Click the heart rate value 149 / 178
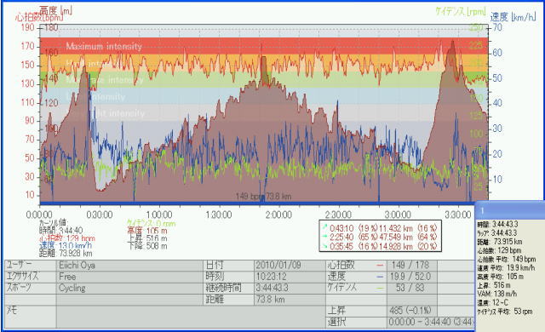This screenshot has width=545, height=332. 410,265
